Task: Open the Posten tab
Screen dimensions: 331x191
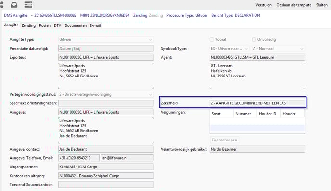Action: coord(45,25)
